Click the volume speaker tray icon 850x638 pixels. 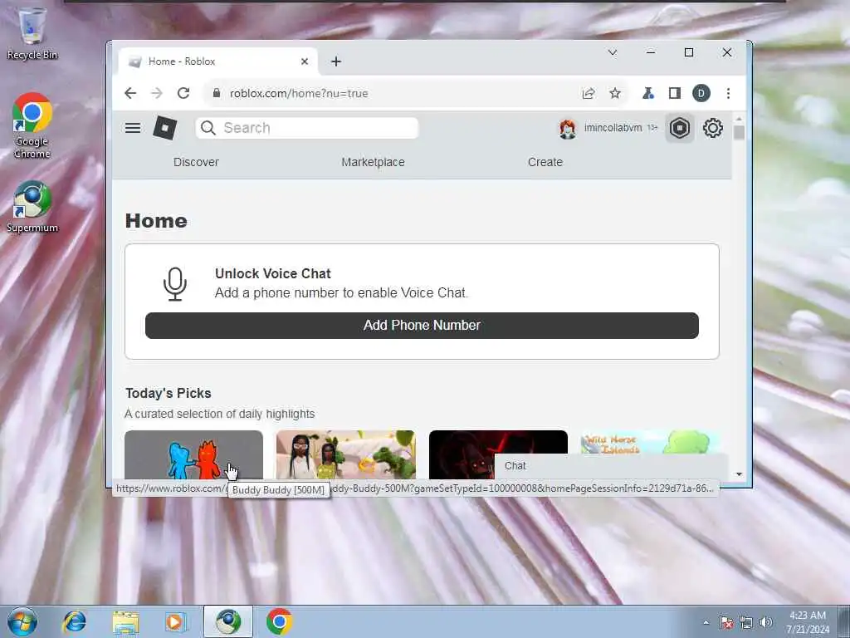click(765, 622)
